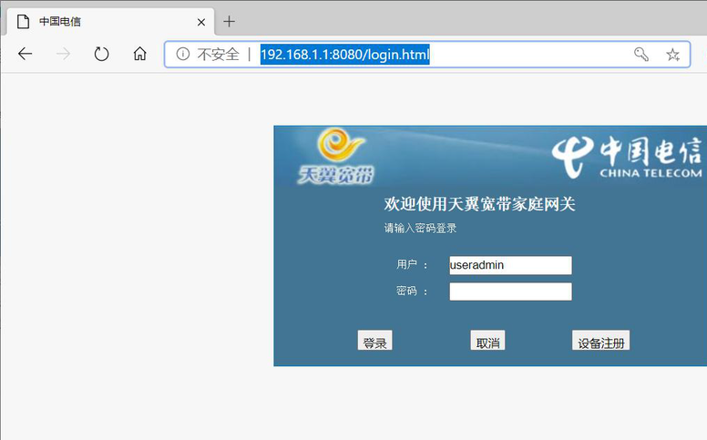Add page to favorites with star icon

(672, 55)
